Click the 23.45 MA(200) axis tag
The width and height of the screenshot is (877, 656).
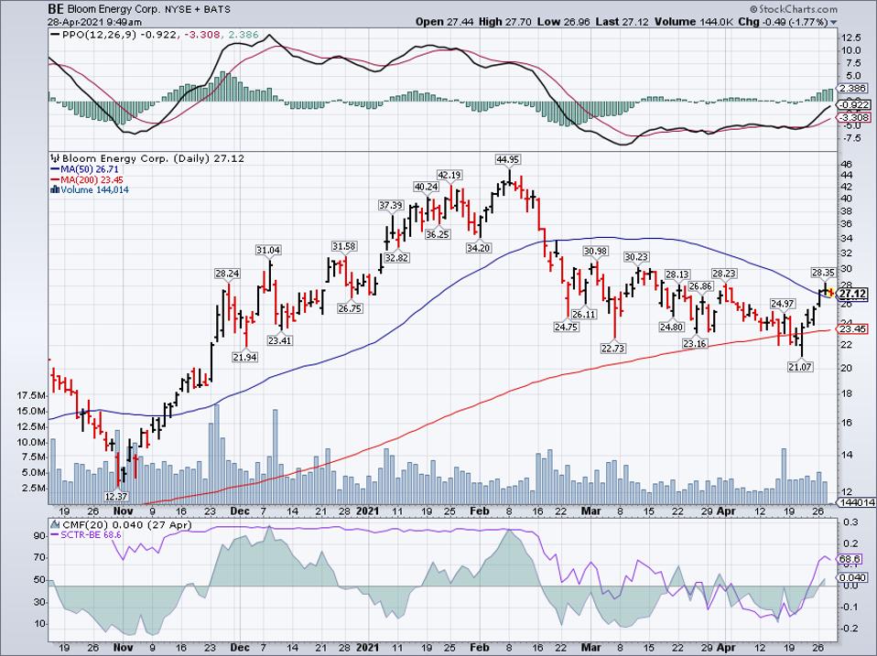[853, 329]
